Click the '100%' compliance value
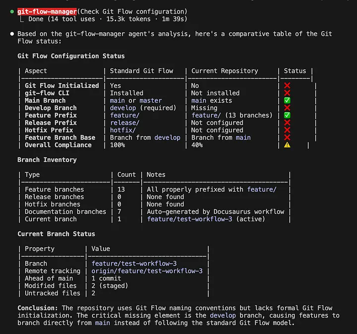The image size is (357, 334). click(x=118, y=145)
